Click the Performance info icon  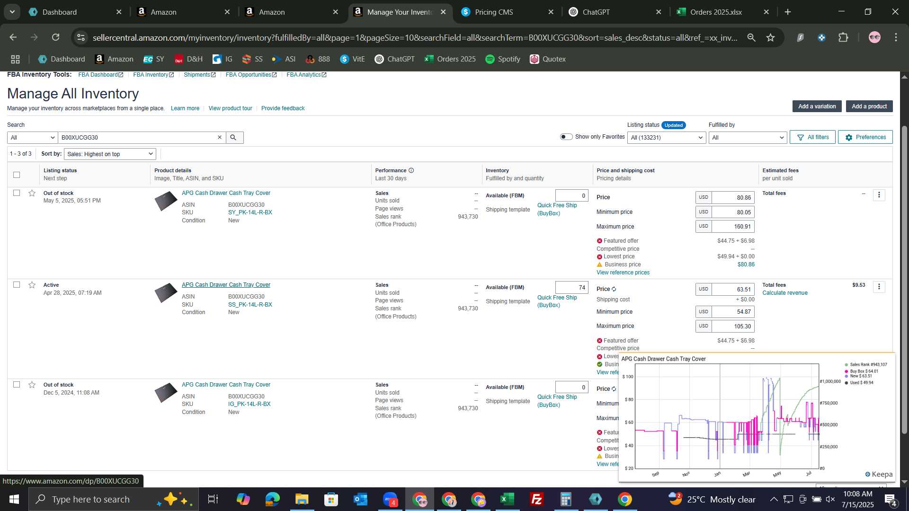click(x=411, y=170)
